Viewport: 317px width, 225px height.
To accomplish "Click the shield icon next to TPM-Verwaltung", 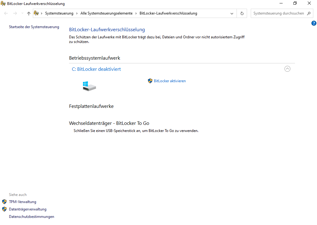I will [x=4, y=202].
